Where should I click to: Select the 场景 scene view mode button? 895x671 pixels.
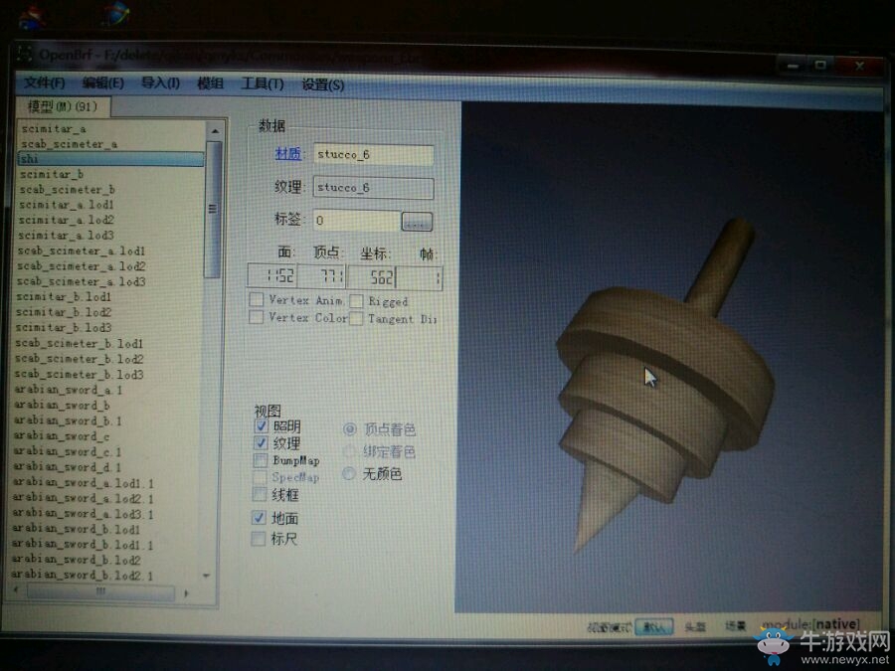(735, 626)
